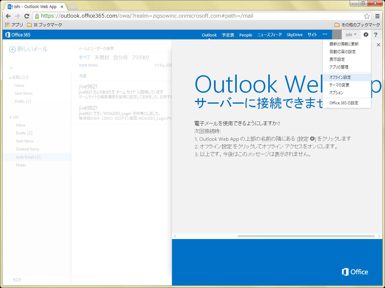Open People in top navigation
The height and width of the screenshot is (288, 385).
click(246, 35)
